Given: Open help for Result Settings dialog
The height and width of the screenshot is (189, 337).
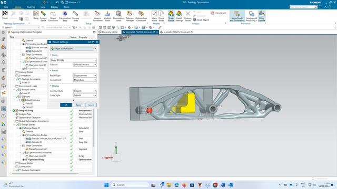Looking at the screenshot, I should (93, 42).
